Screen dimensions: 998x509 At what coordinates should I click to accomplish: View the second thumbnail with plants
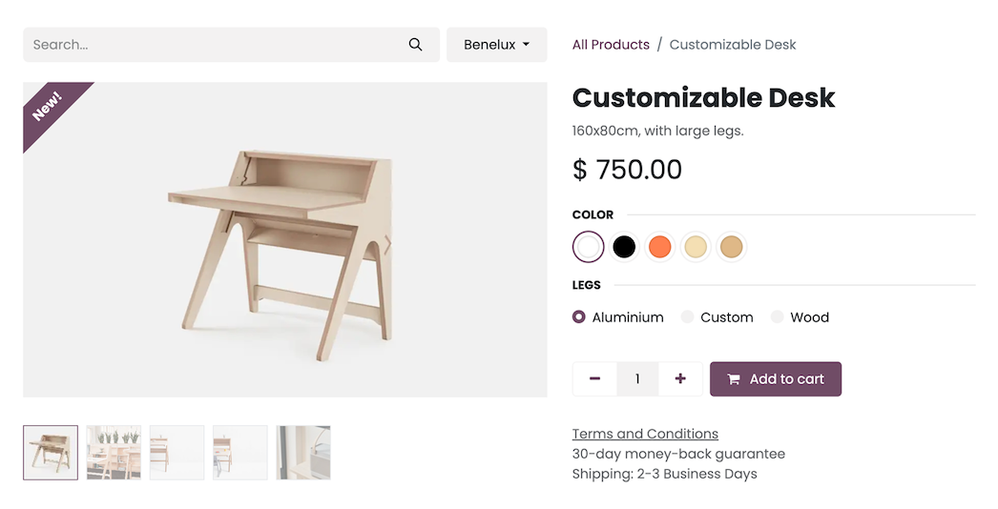(114, 453)
